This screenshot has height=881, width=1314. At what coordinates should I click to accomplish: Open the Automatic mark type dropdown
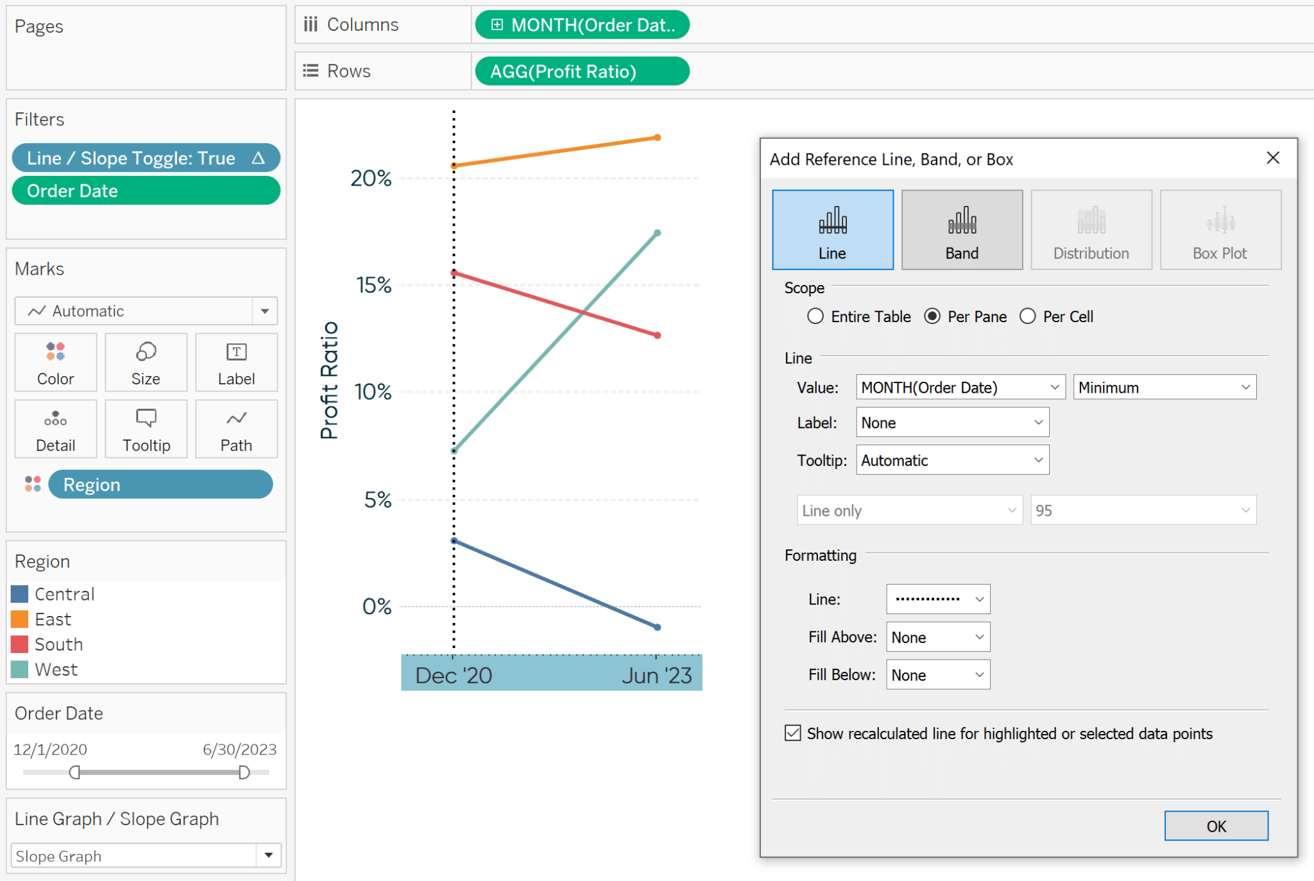[264, 311]
